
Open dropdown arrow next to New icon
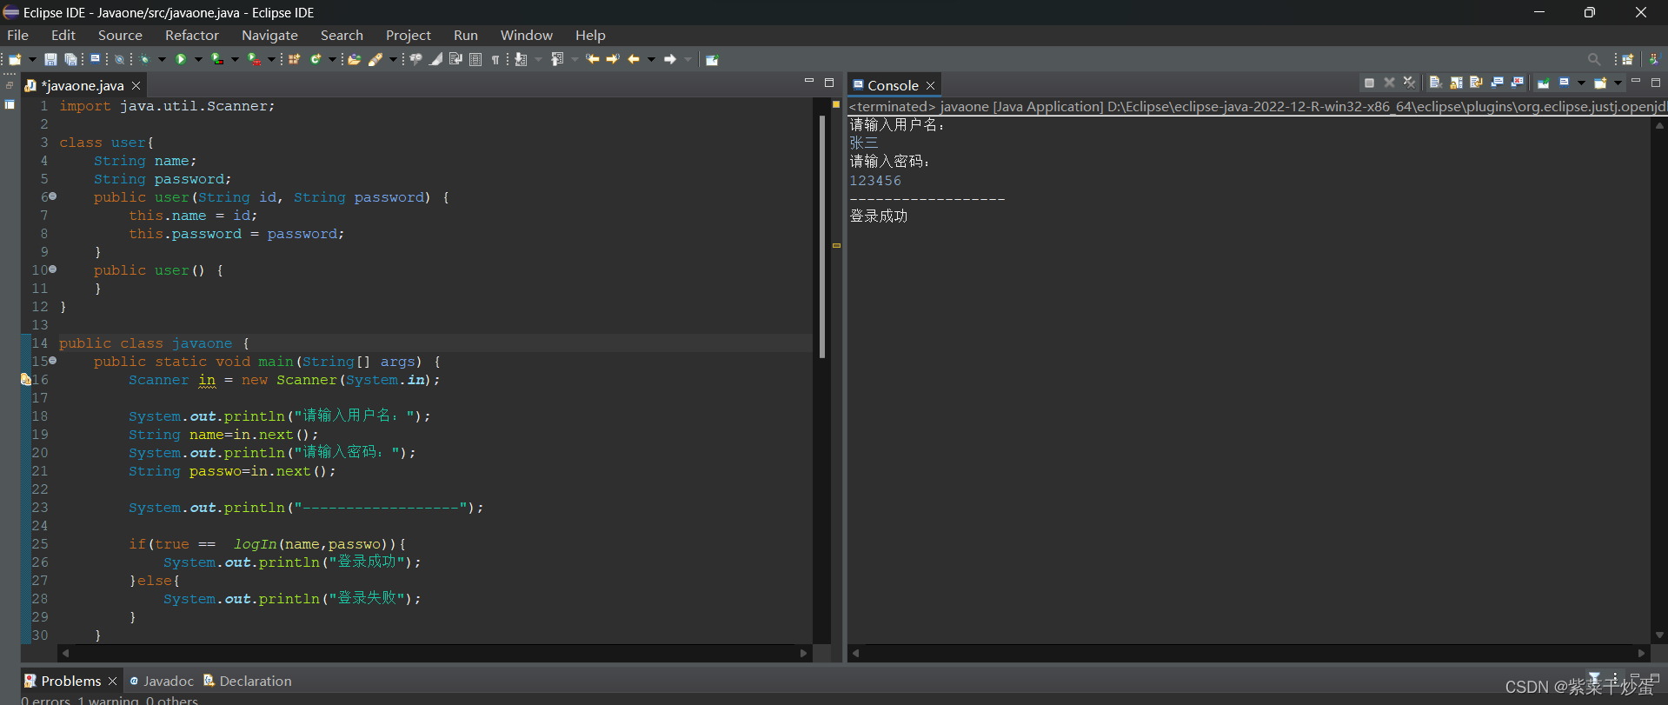tap(33, 59)
